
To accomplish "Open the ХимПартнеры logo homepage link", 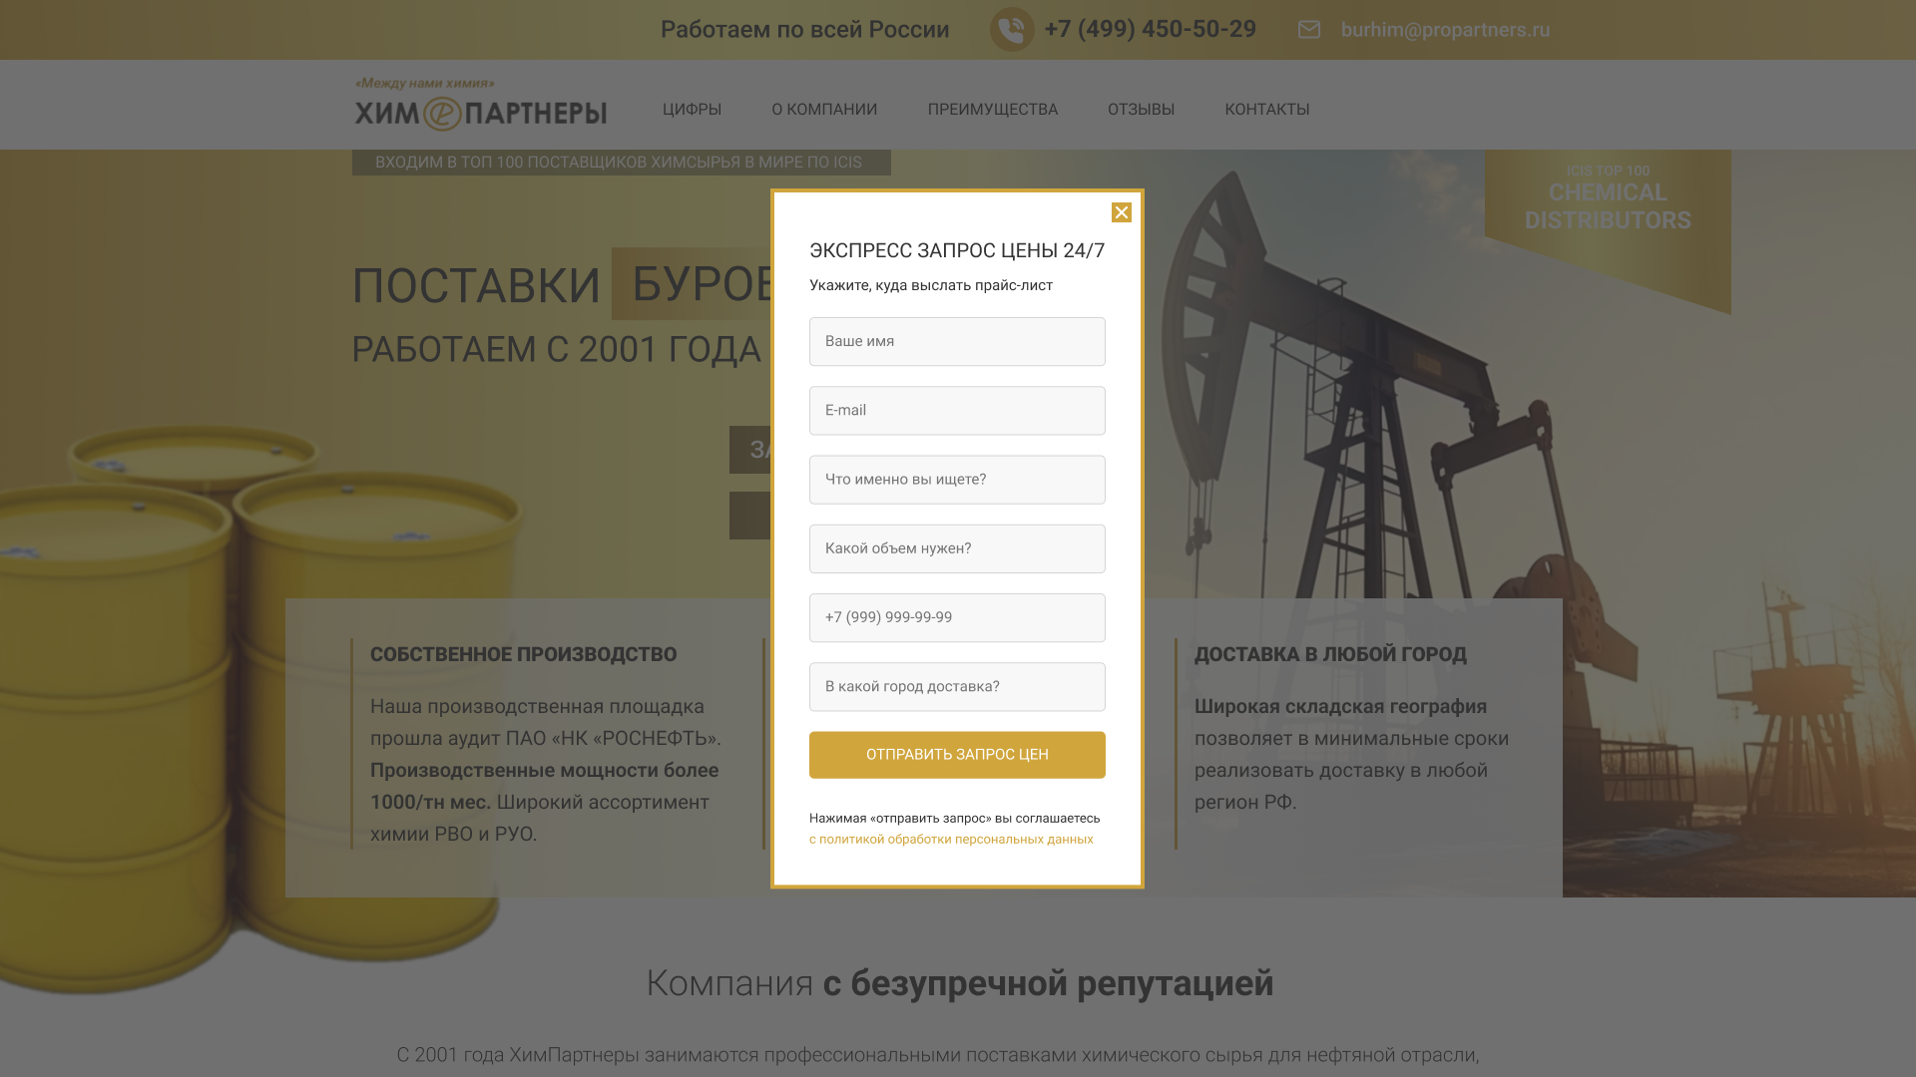I will 481,105.
